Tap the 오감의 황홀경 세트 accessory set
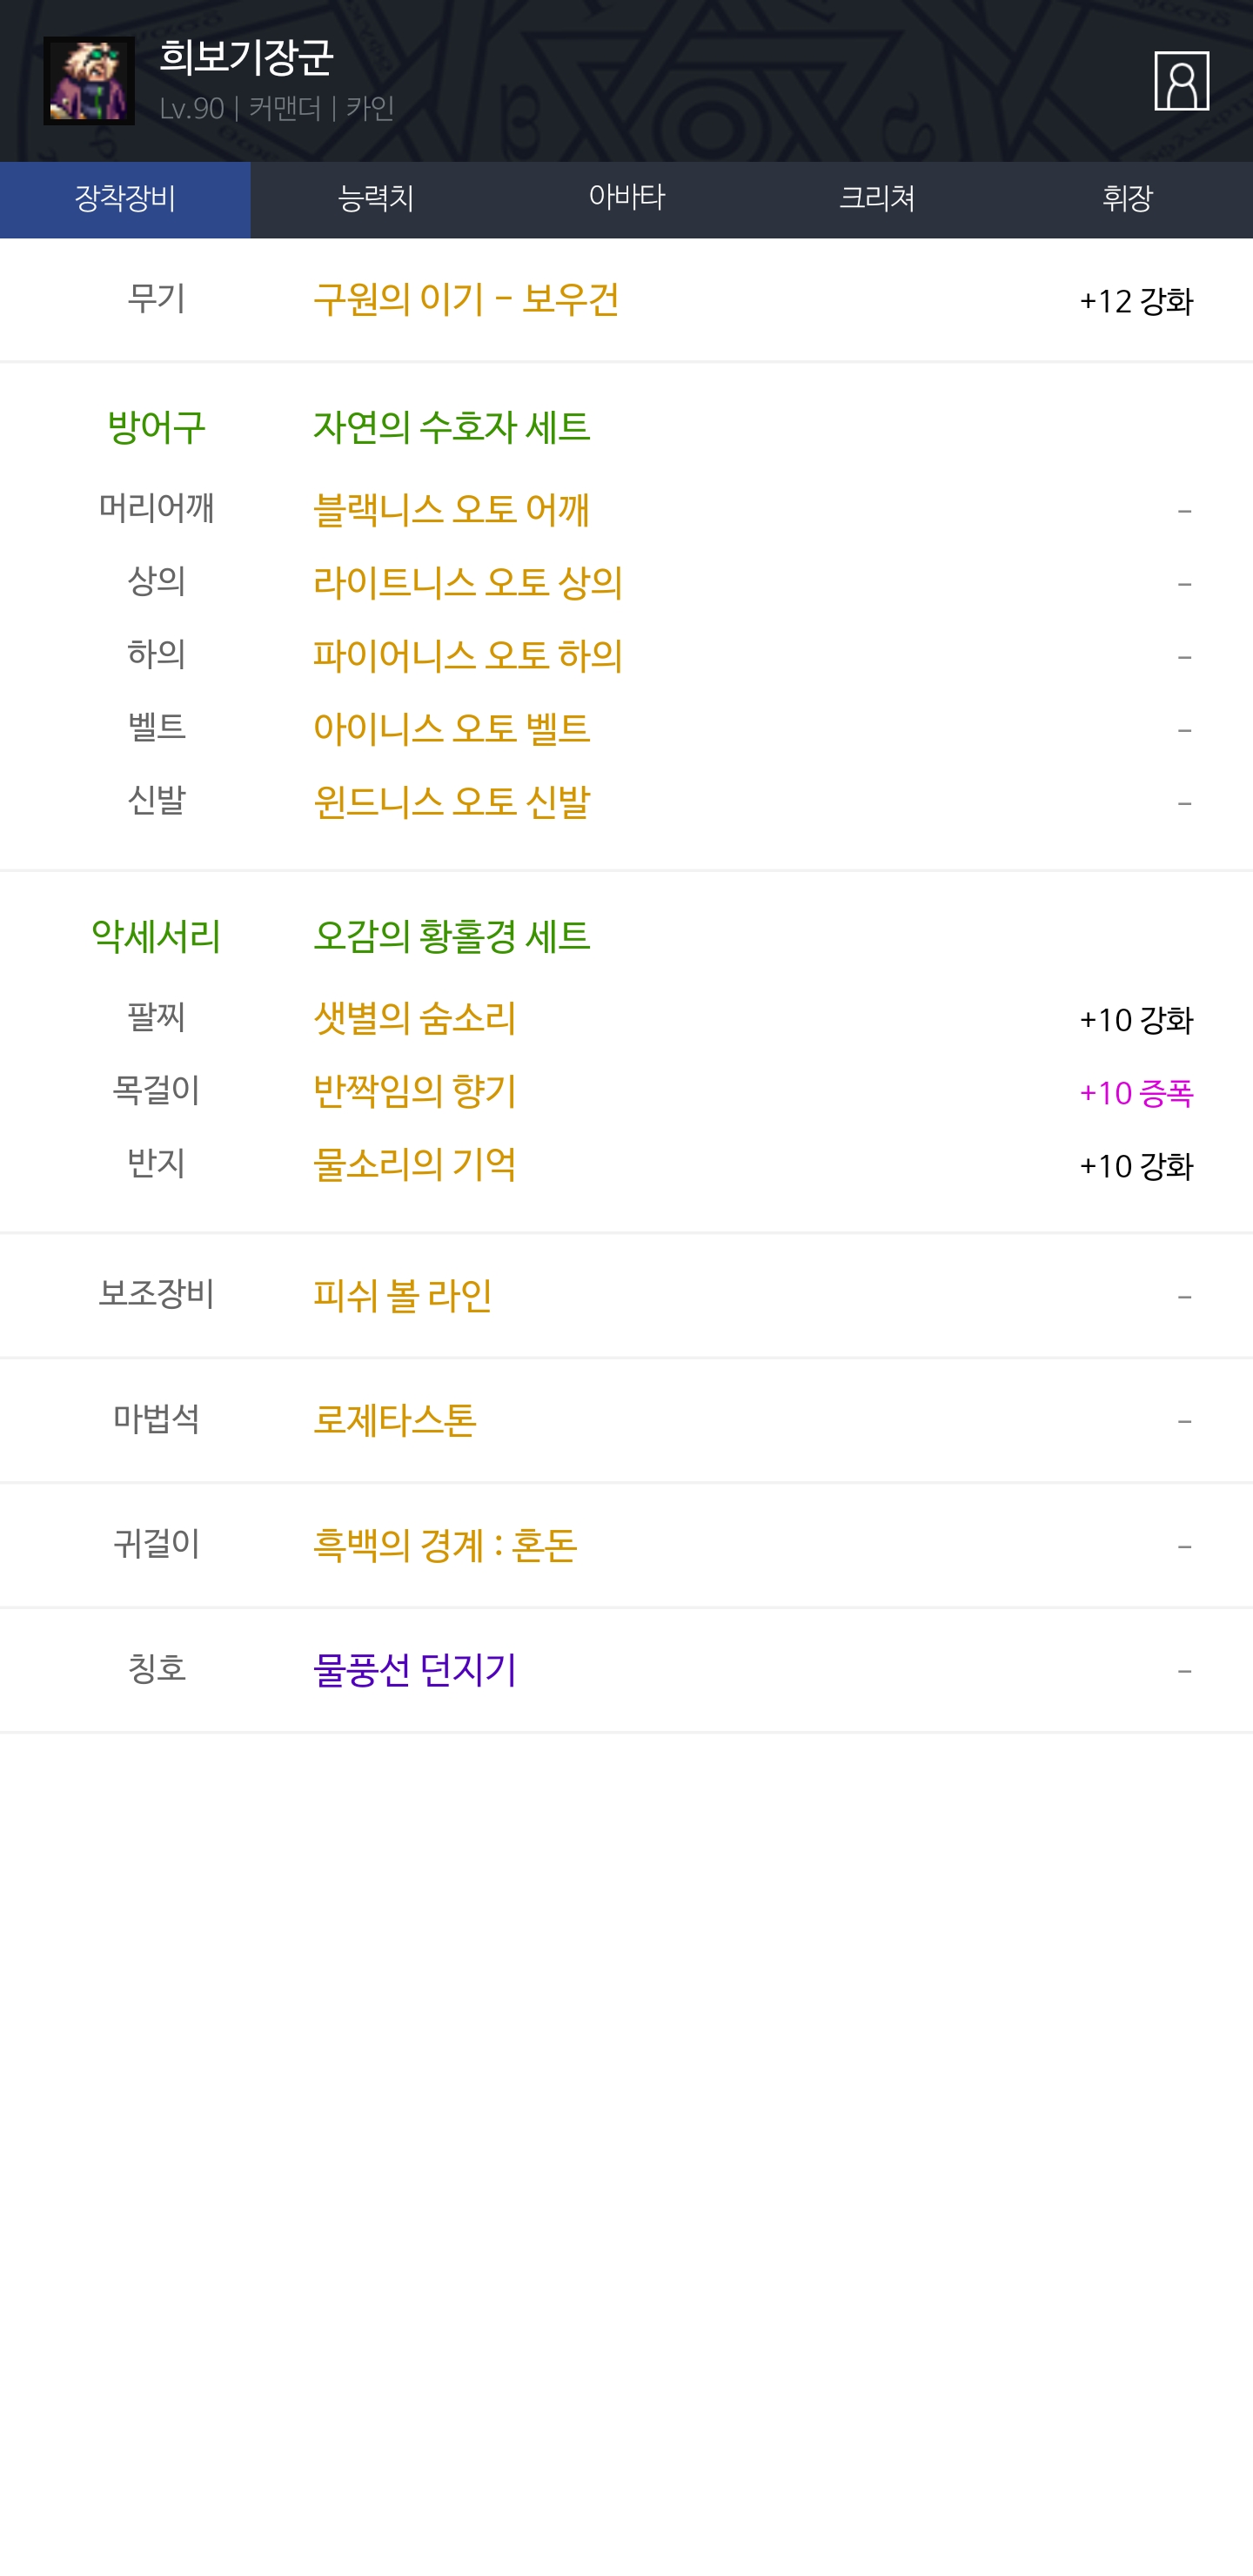 451,937
